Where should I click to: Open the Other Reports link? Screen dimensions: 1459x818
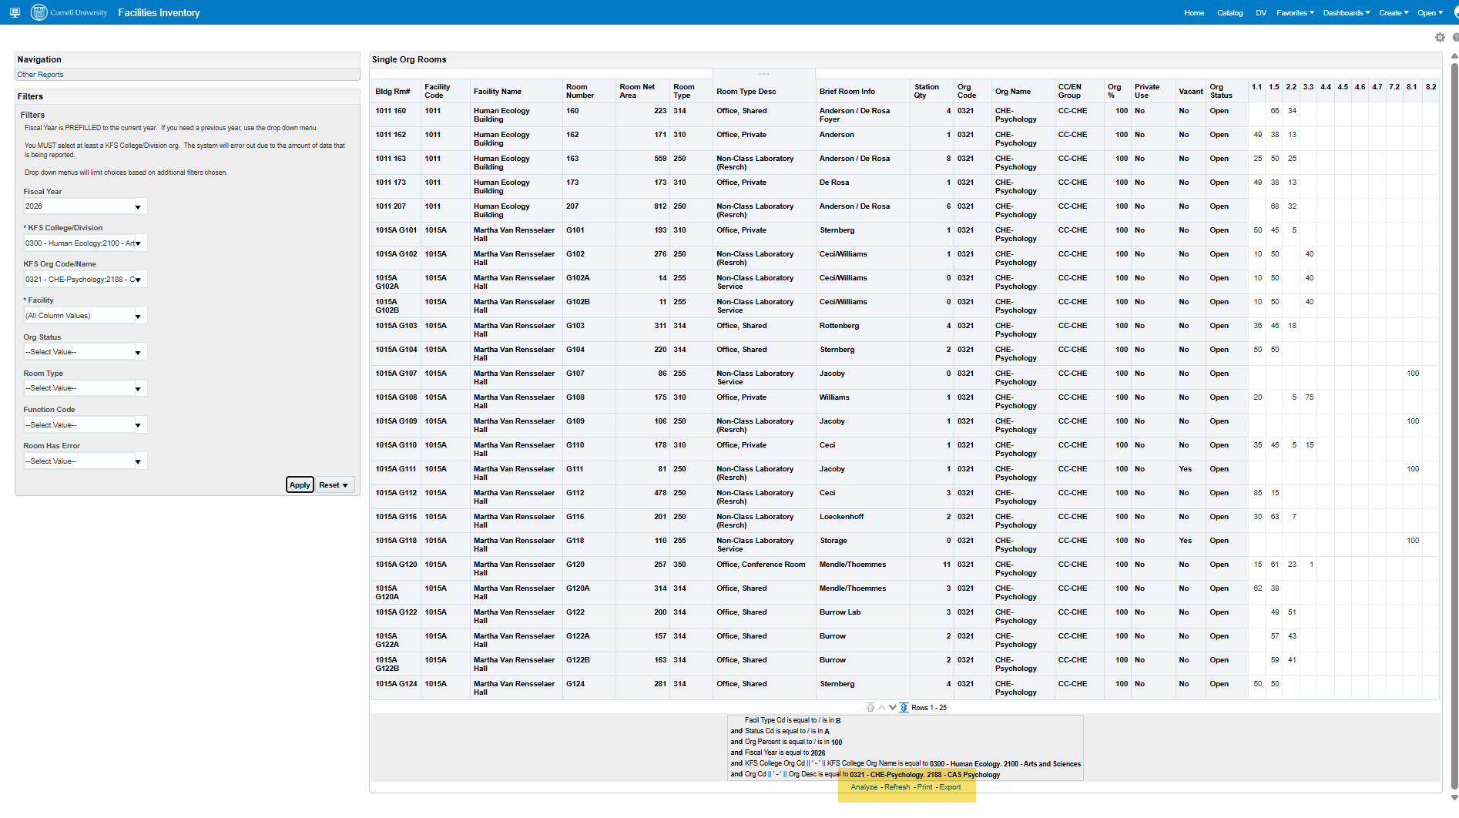point(40,75)
